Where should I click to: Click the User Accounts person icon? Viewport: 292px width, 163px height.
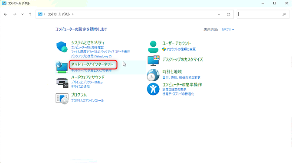point(153,47)
